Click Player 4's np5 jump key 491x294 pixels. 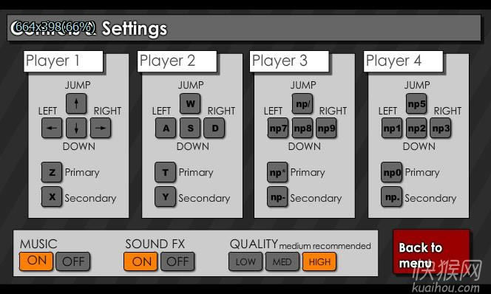click(x=416, y=103)
